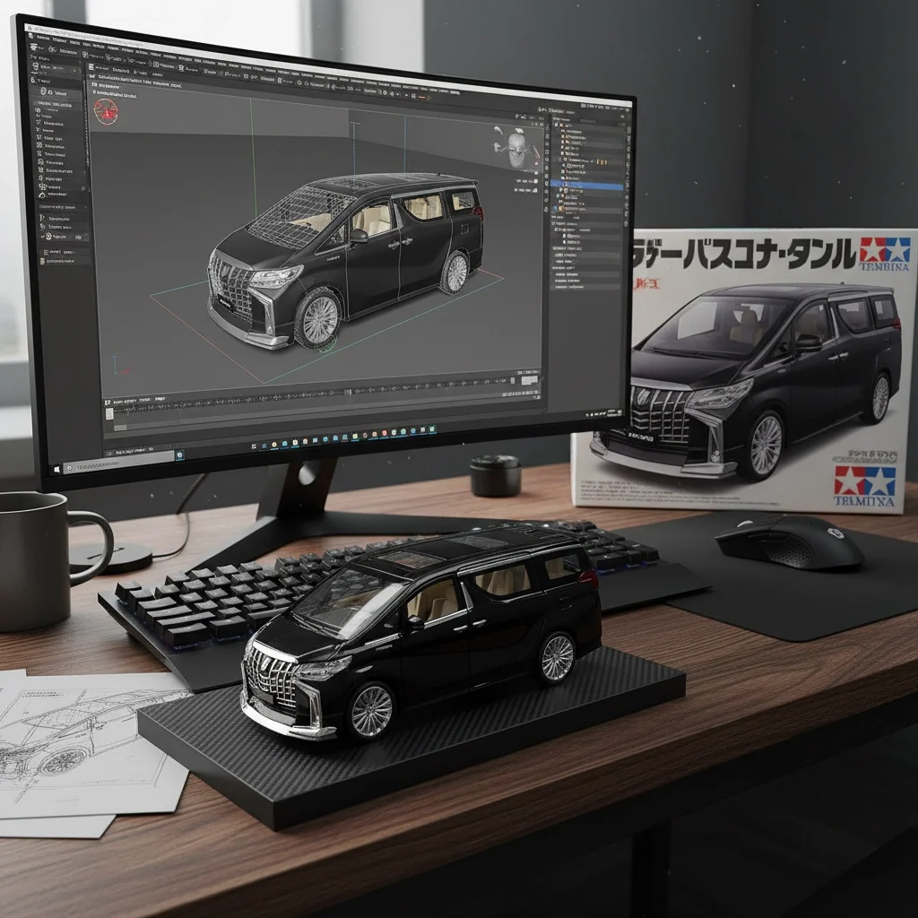
Task: Click the red circular gizmo in viewport corner
Action: point(106,111)
